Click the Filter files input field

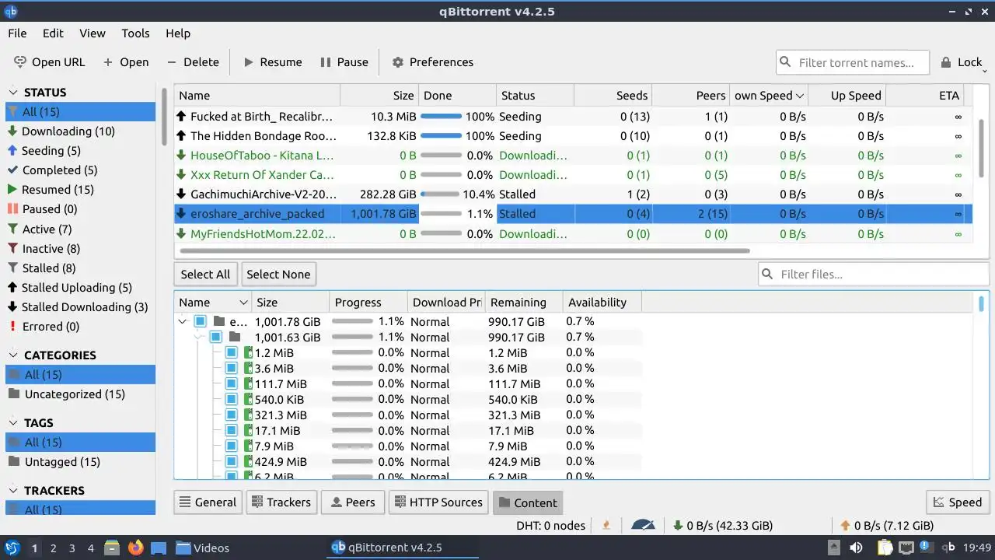click(874, 274)
